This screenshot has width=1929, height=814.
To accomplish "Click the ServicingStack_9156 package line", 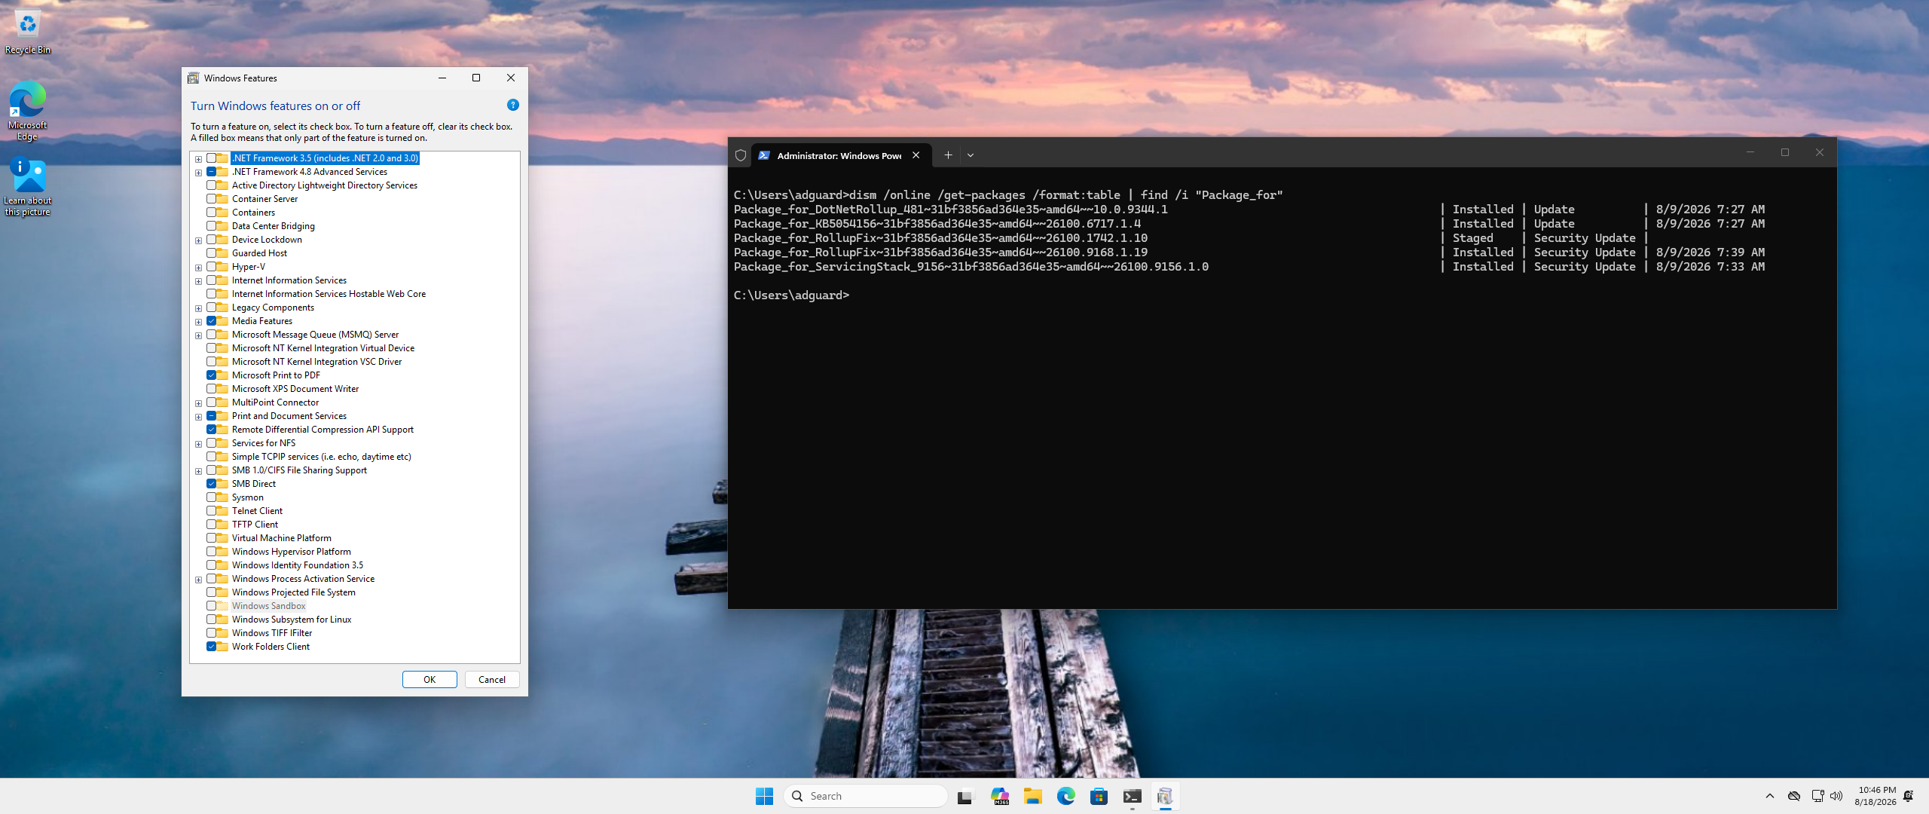I will 1249,267.
